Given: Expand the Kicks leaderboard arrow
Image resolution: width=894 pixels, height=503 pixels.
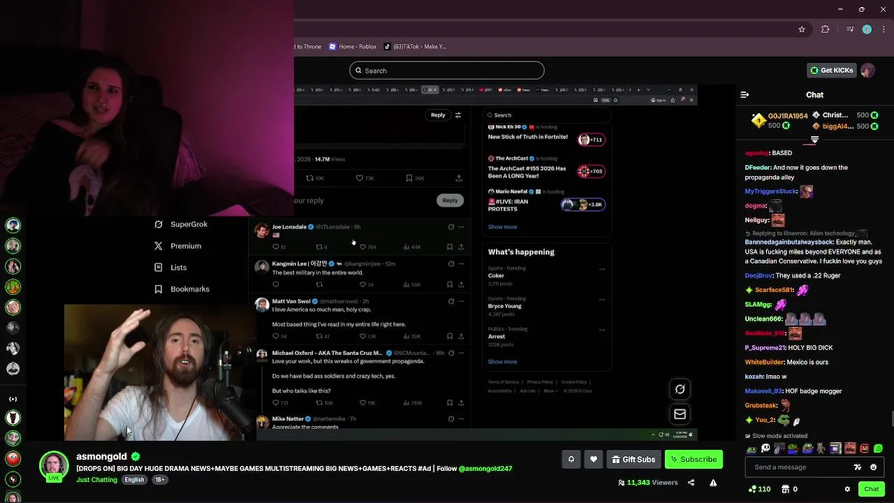Looking at the screenshot, I should pyautogui.click(x=814, y=140).
